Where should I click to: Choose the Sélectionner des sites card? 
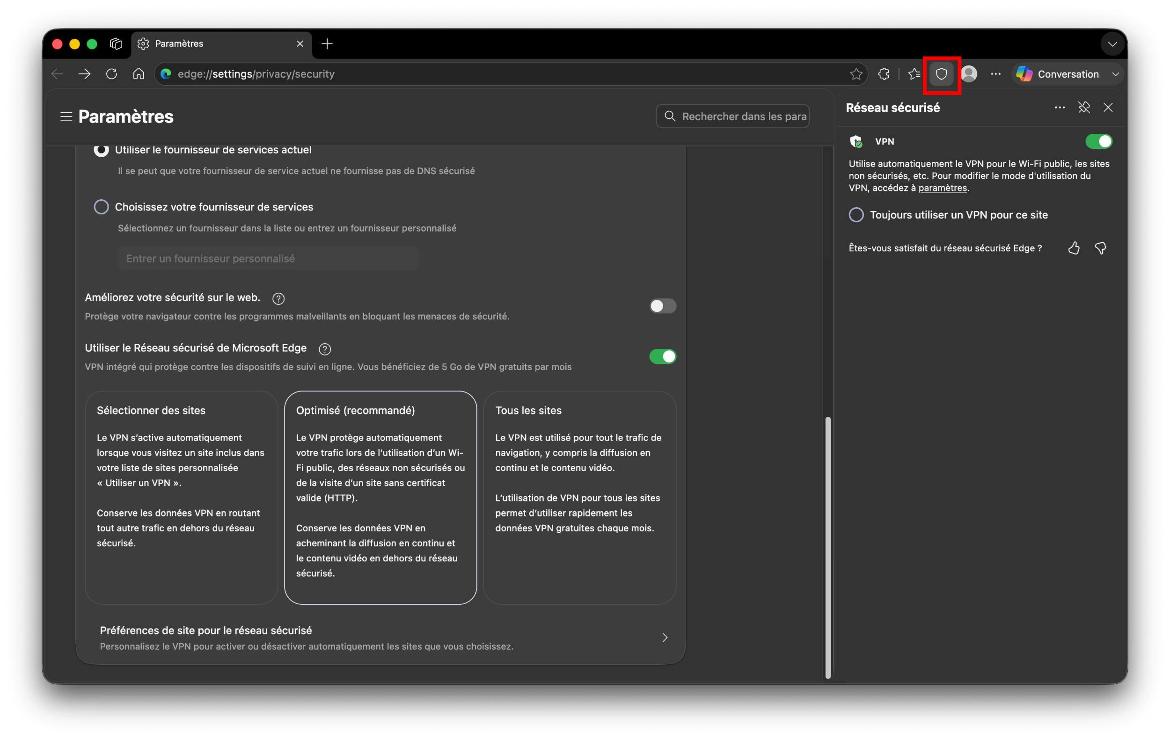click(181, 498)
